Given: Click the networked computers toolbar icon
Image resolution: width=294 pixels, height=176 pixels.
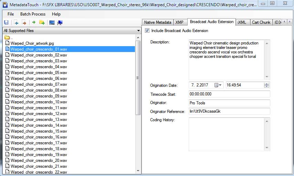Looking at the screenshot, I should [60, 23].
